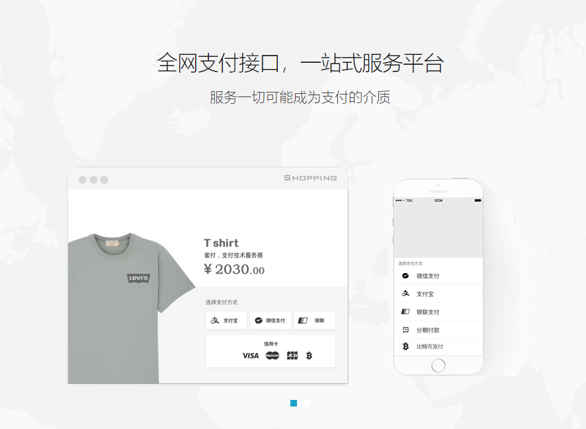586x429 pixels.
Task: Click the 支付宝 payment button
Action: [226, 321]
